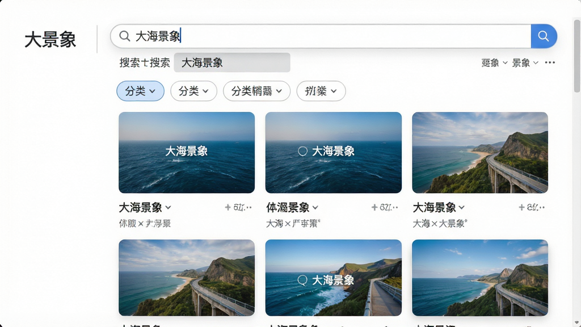Open the bottom-left coastal highway thumbnail
The image size is (581, 327).
point(187,278)
